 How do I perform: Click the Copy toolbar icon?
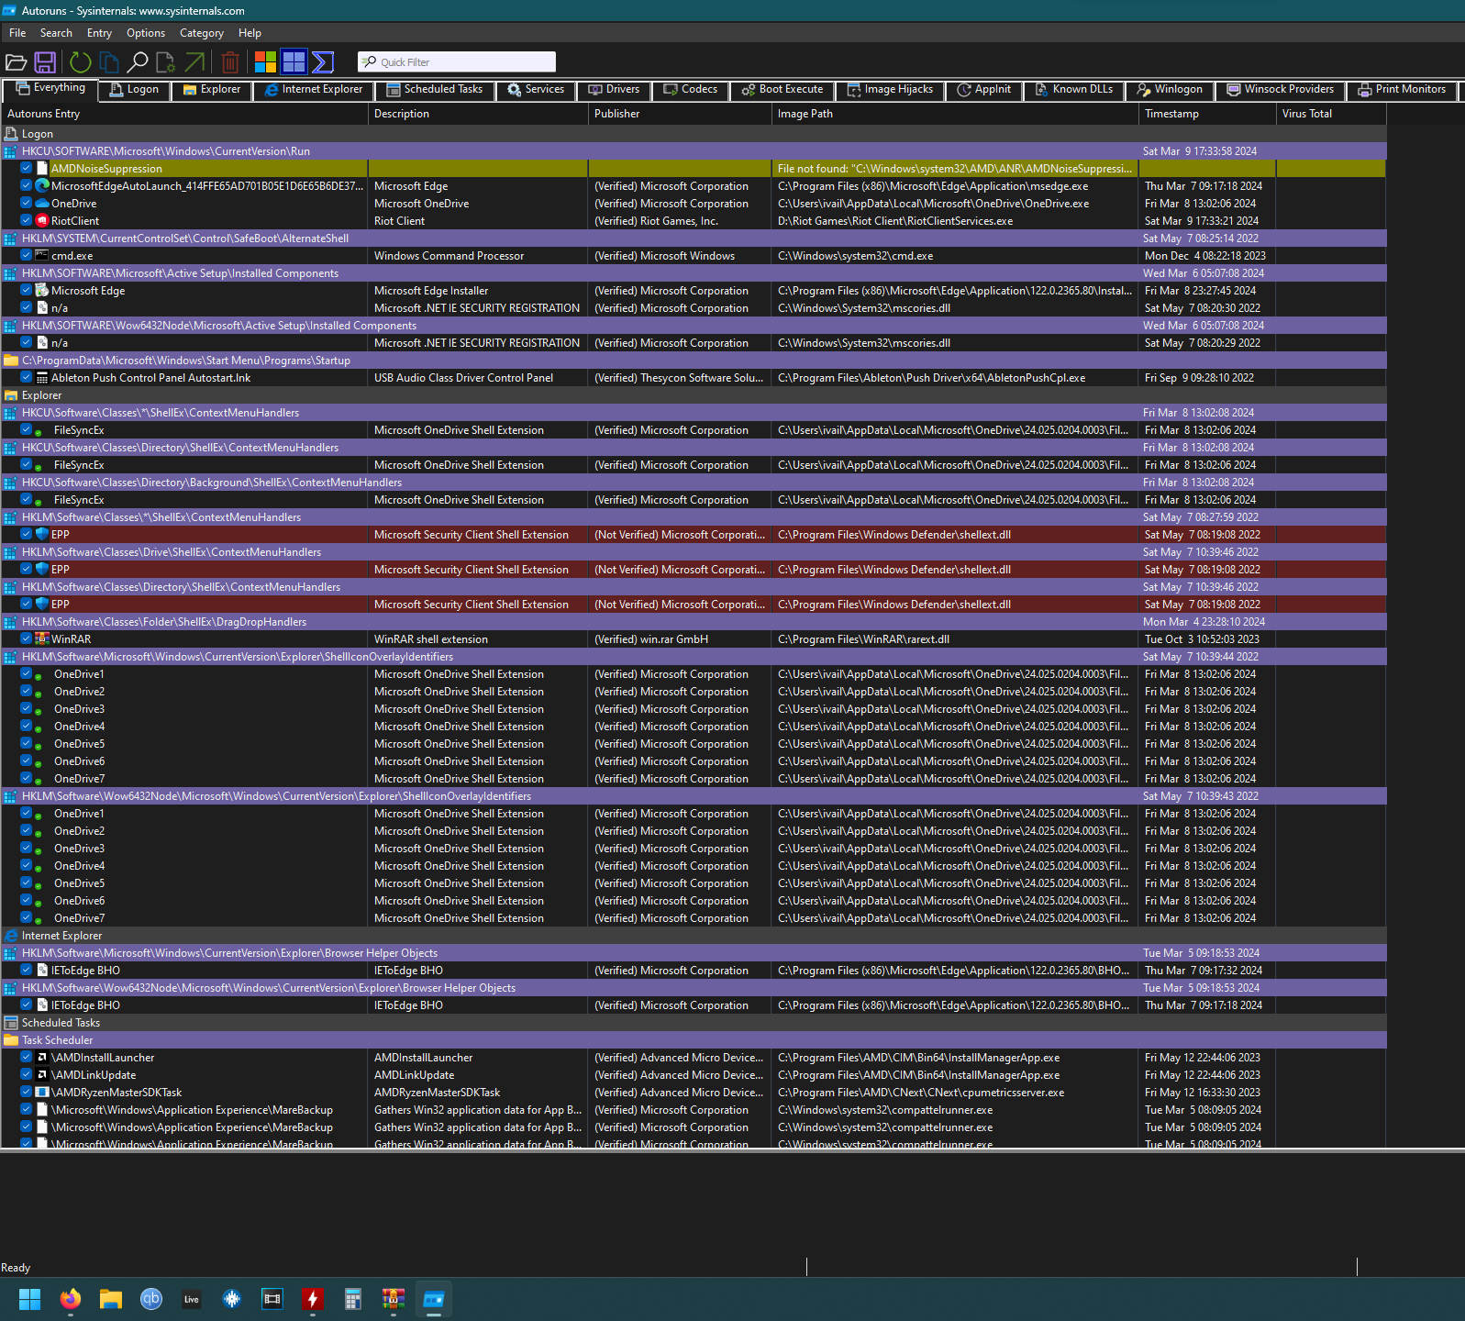pyautogui.click(x=109, y=62)
